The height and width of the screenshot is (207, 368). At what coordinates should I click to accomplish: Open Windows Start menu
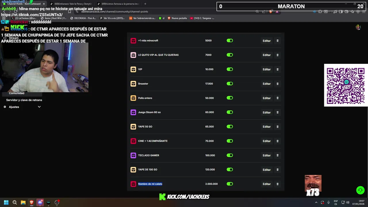coord(6,202)
